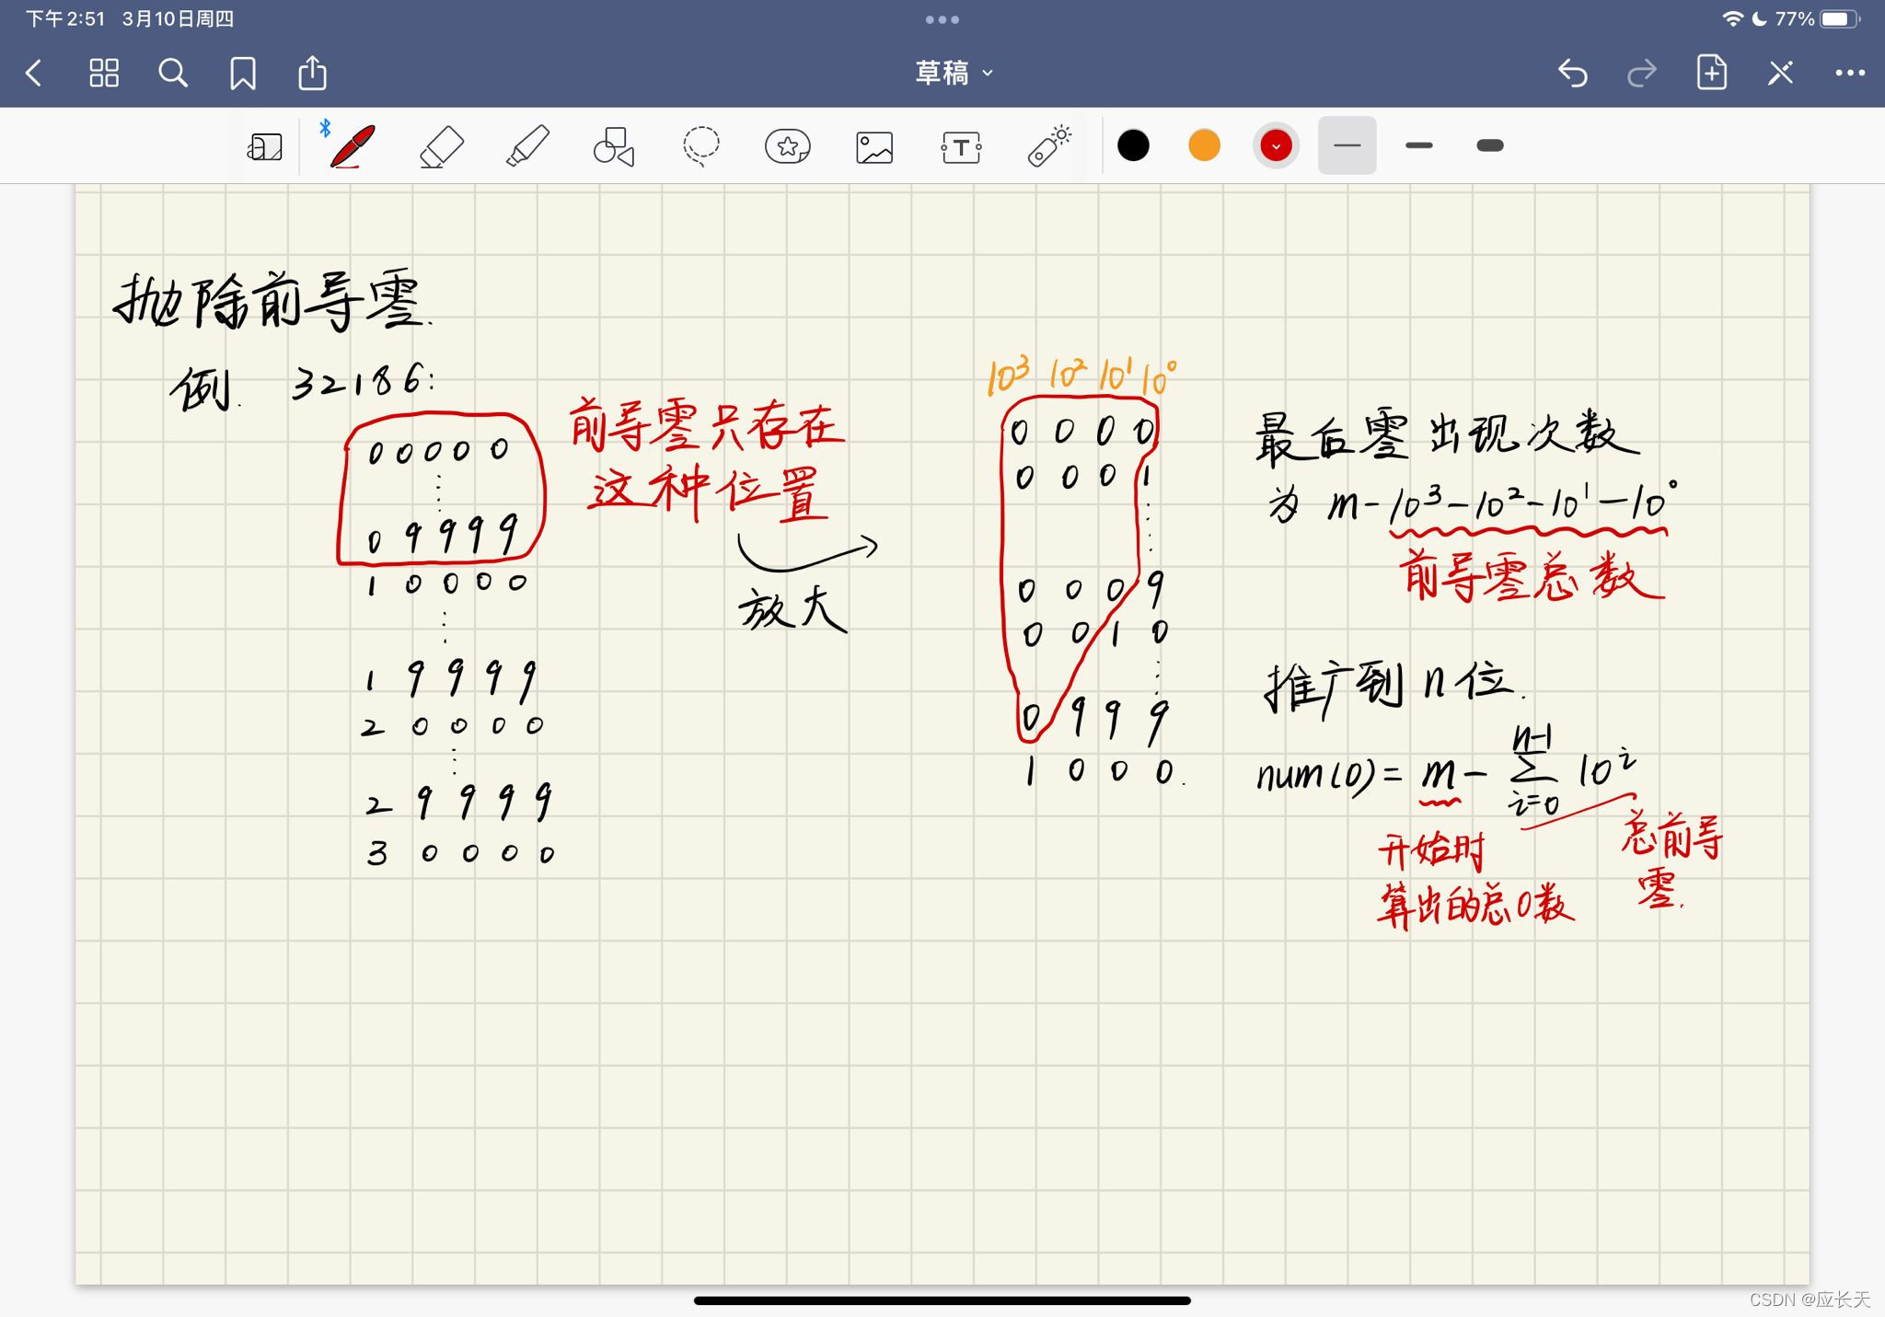1885x1317 pixels.
Task: Select the lasso selection tool
Action: click(700, 146)
